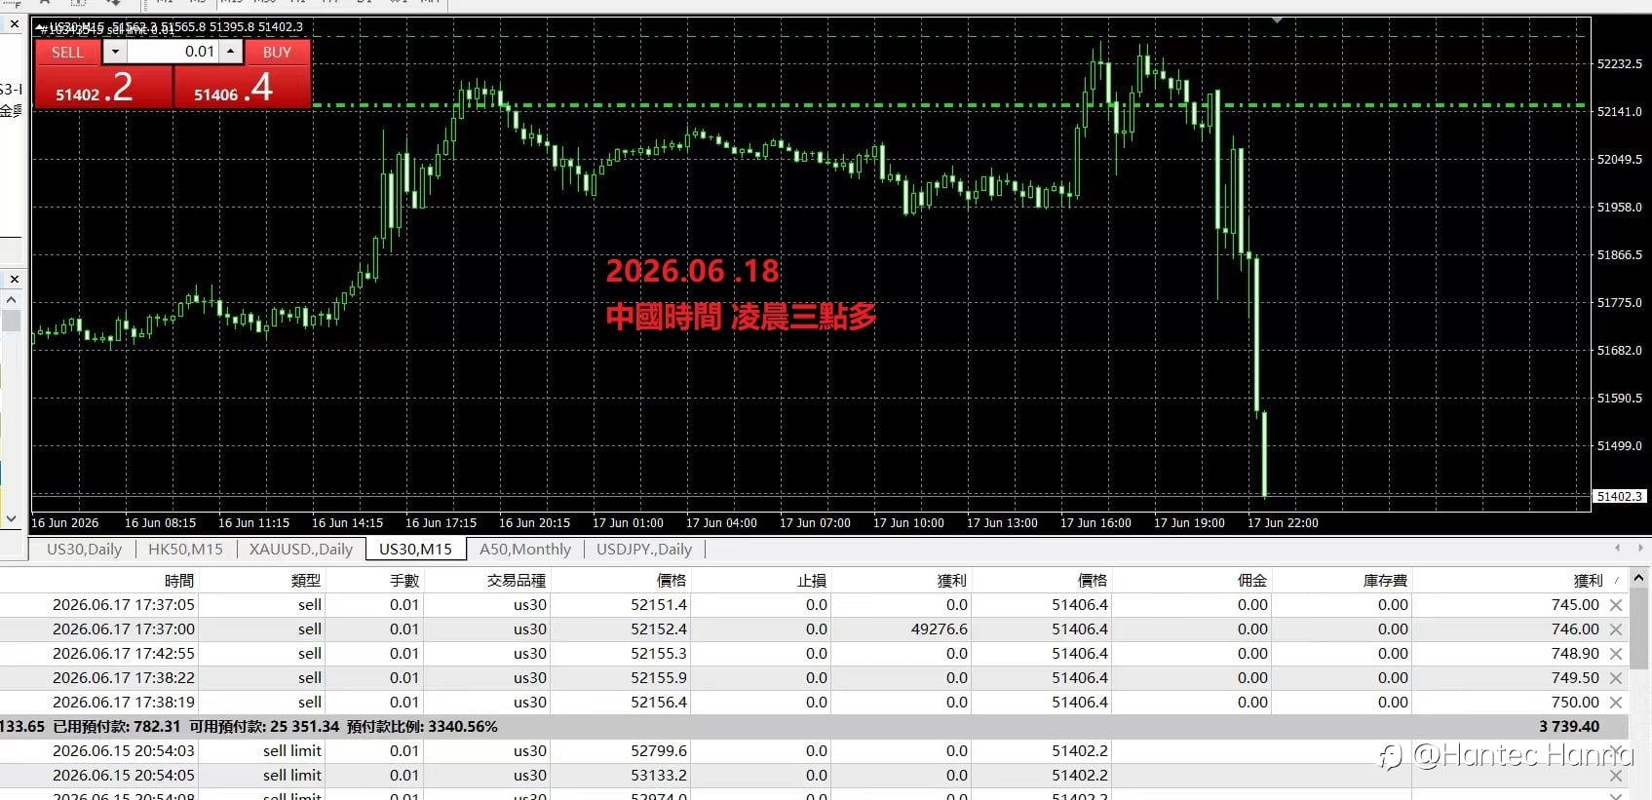Click the open price 52156.4 cell
The image size is (1652, 800).
tap(659, 703)
